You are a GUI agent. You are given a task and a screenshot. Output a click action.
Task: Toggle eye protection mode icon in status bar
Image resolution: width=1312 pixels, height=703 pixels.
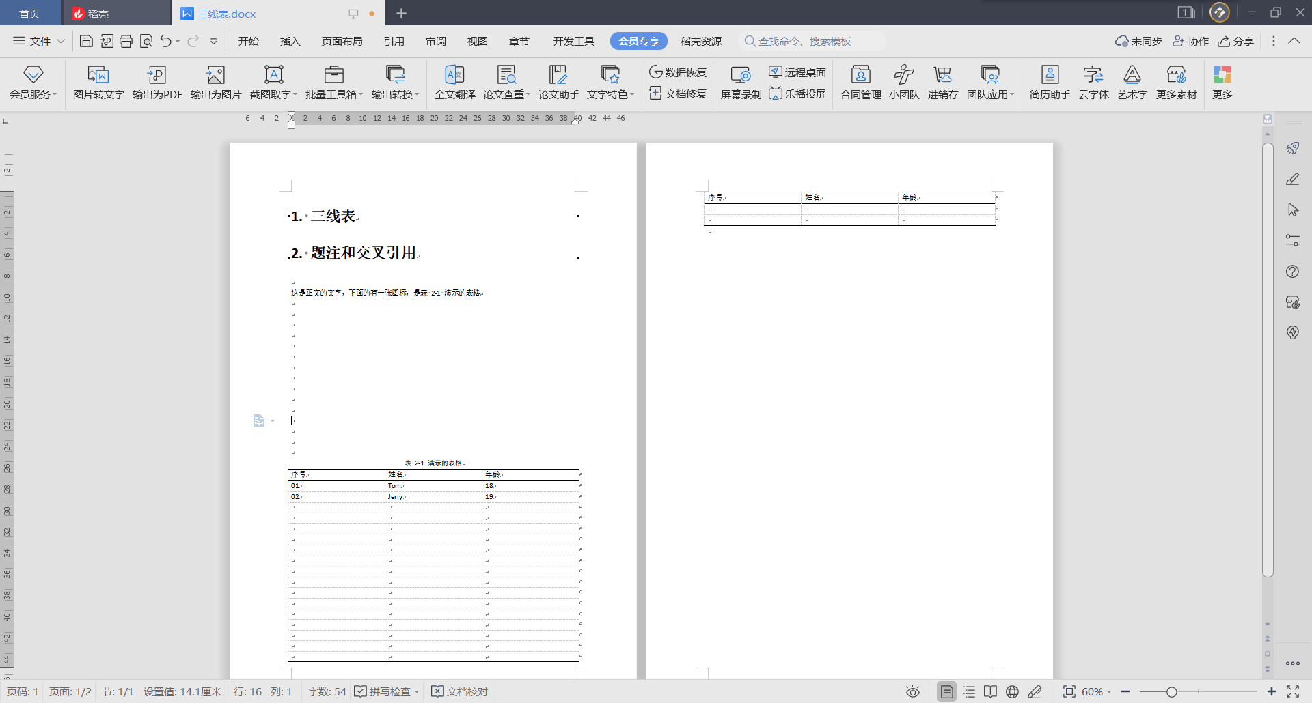(913, 691)
